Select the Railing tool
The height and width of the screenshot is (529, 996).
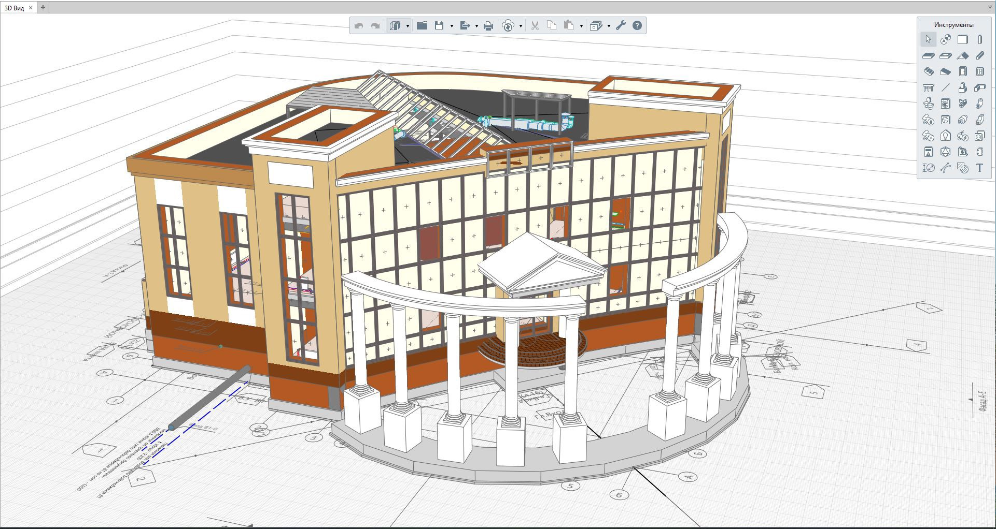(928, 87)
